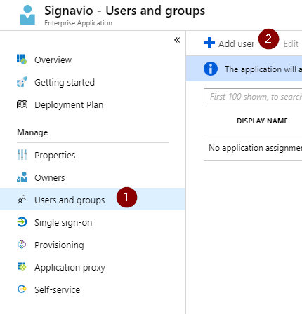Viewport: 302px width, 314px height.
Task: Click the 'No application assignments' row text
Action: coord(255,148)
